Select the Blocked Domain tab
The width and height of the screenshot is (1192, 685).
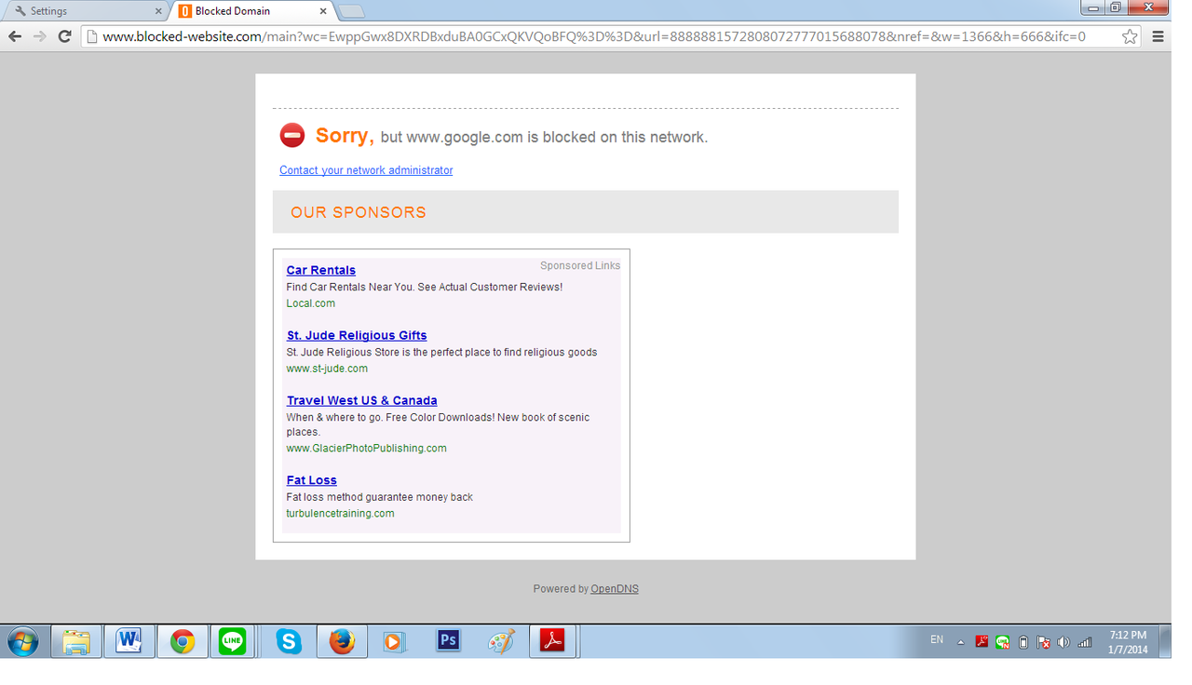point(251,11)
